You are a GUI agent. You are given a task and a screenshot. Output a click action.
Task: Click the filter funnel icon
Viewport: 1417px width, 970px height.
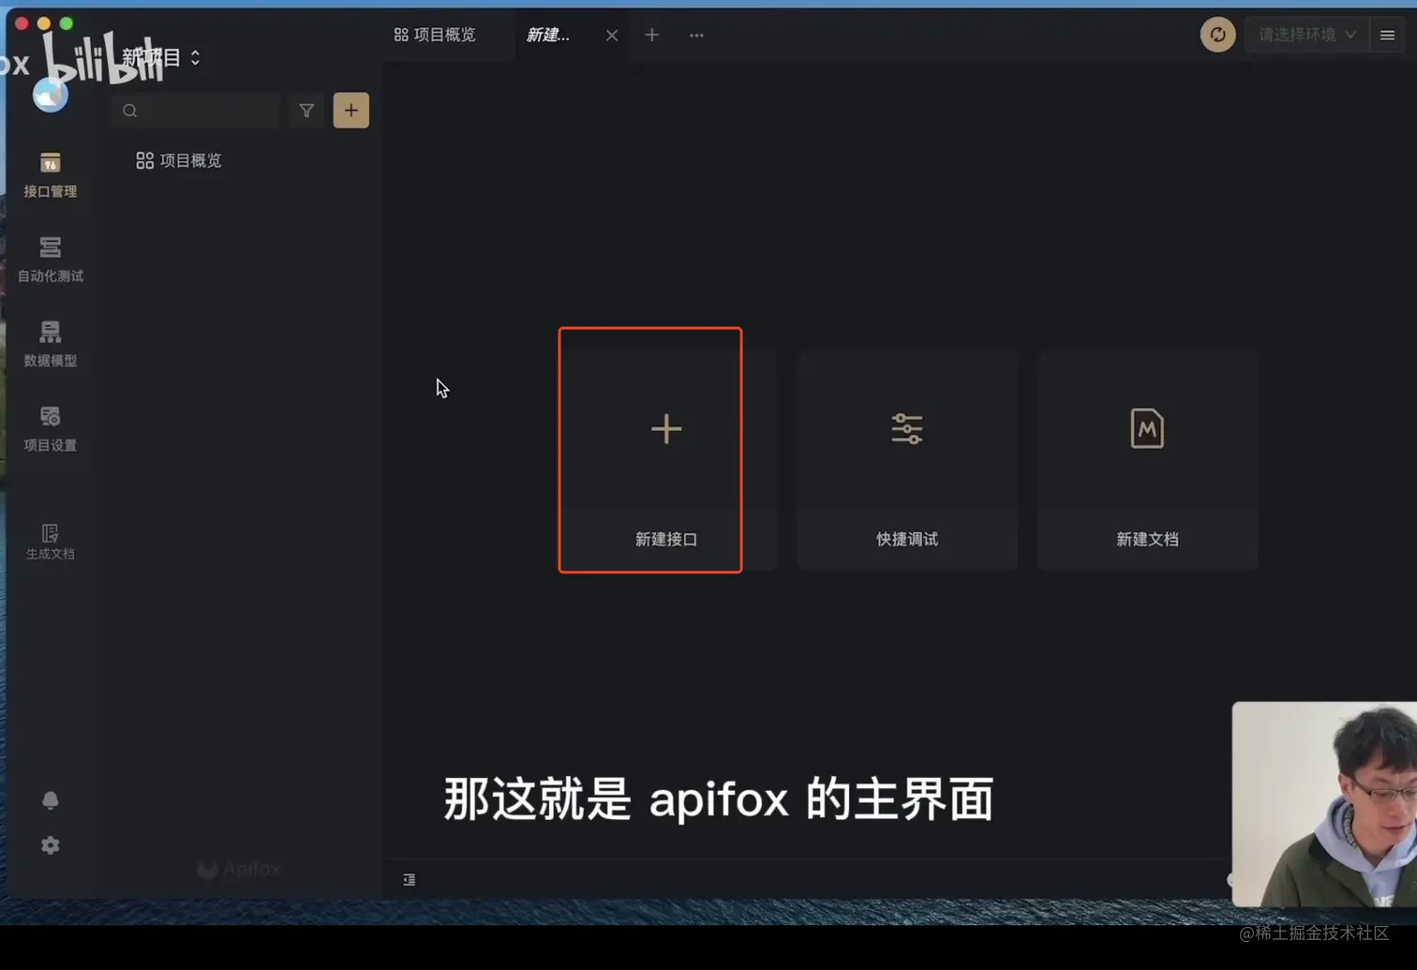[306, 111]
